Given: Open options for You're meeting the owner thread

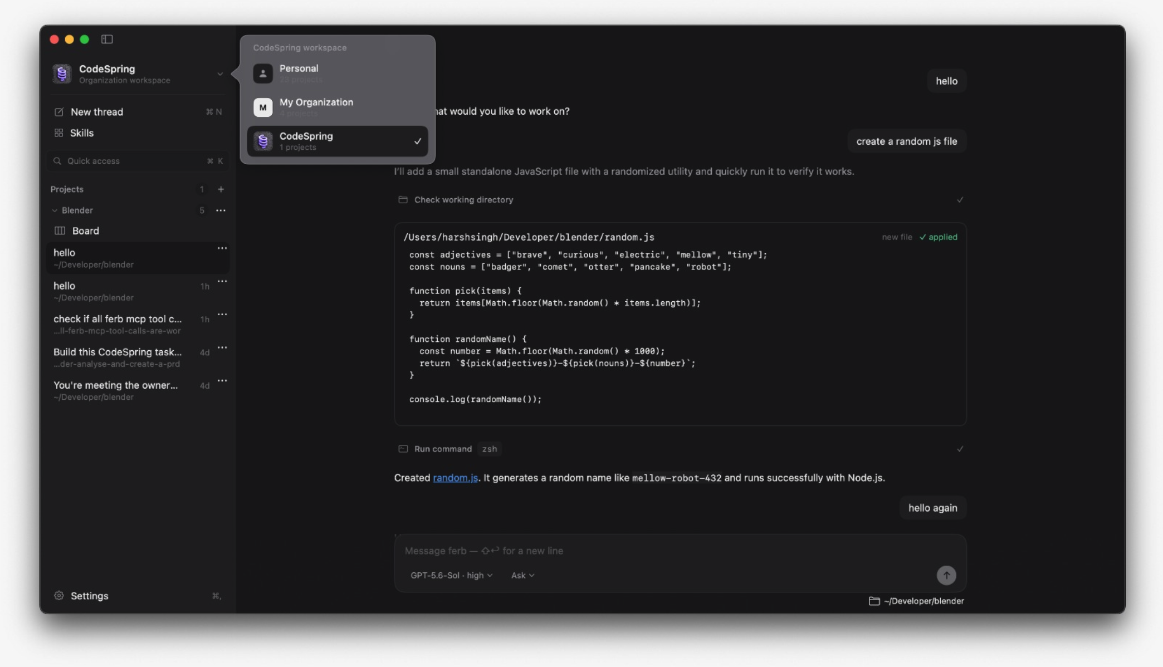Looking at the screenshot, I should pos(222,381).
